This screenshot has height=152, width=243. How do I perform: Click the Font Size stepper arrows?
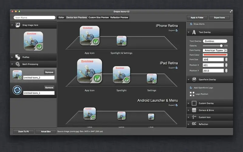click(x=226, y=59)
